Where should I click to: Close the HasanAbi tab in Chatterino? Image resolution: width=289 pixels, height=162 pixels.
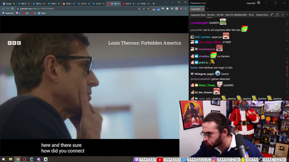(x=202, y=9)
